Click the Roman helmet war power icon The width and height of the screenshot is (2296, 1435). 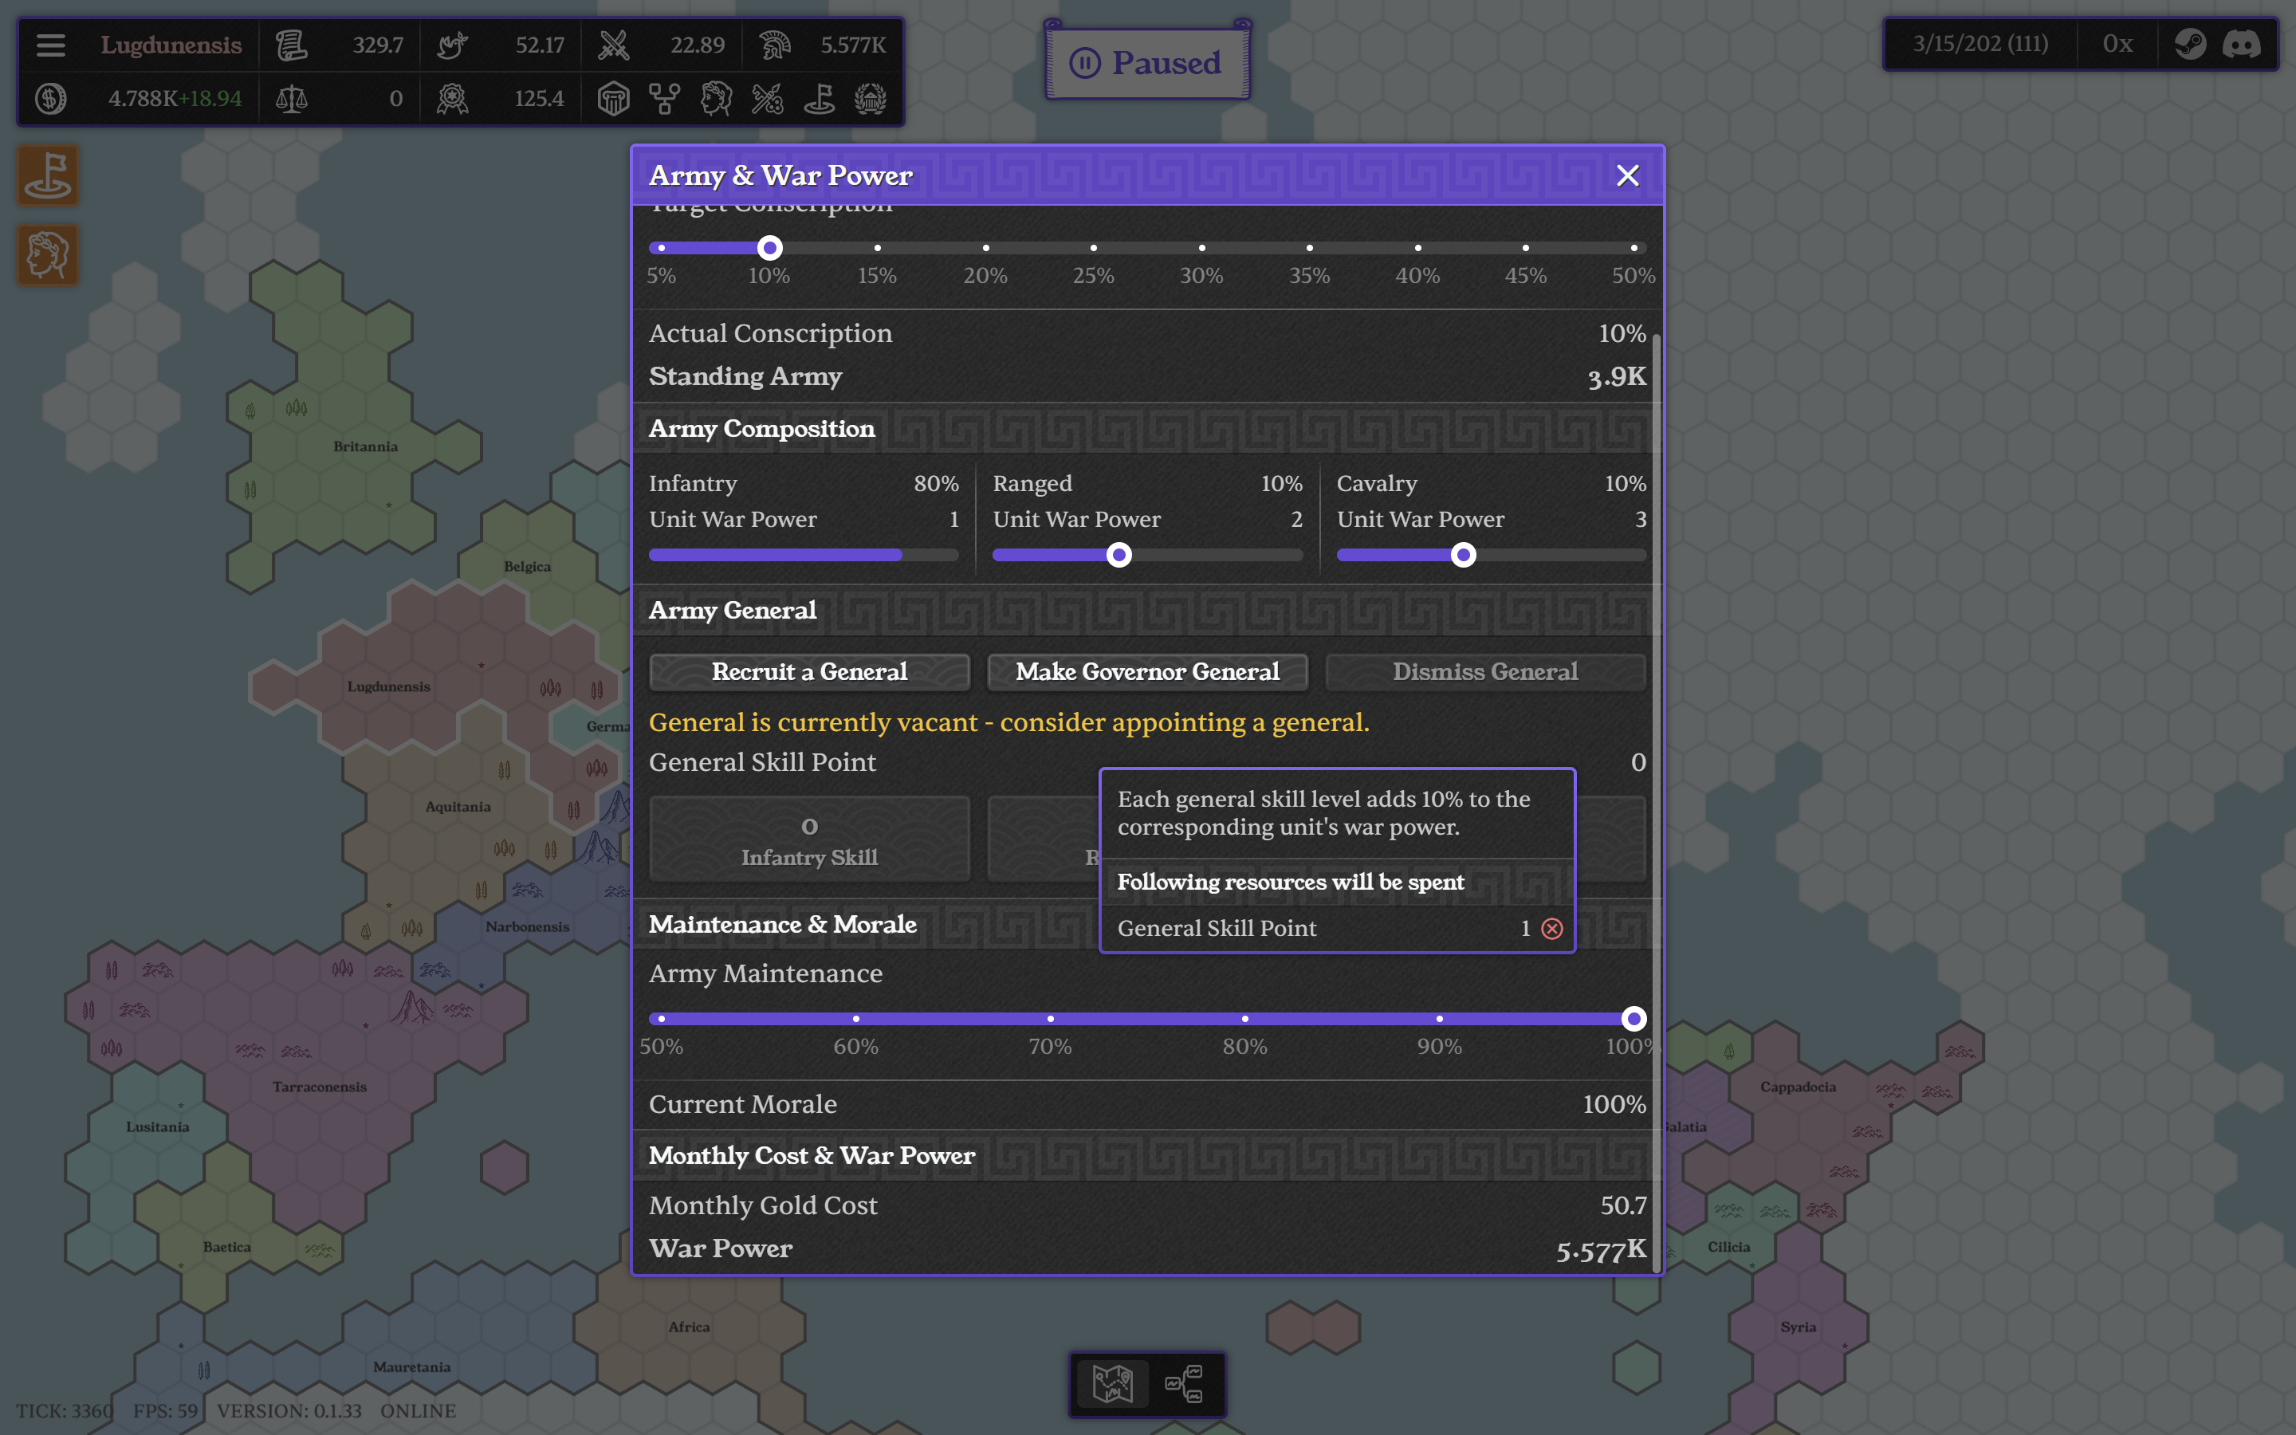(774, 45)
